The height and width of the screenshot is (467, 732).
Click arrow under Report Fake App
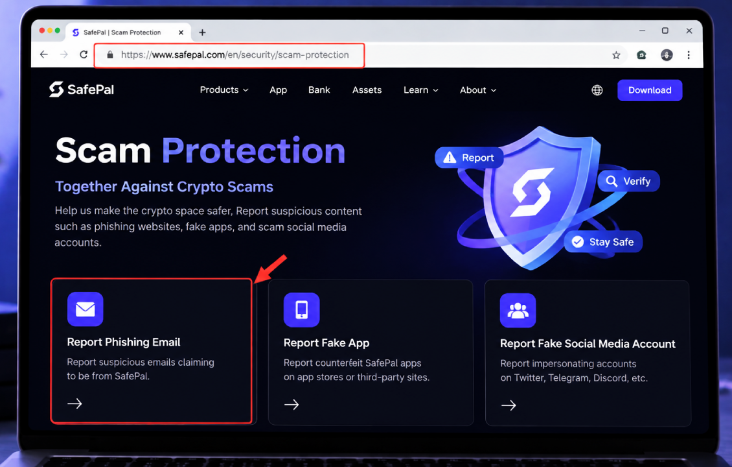coord(292,404)
